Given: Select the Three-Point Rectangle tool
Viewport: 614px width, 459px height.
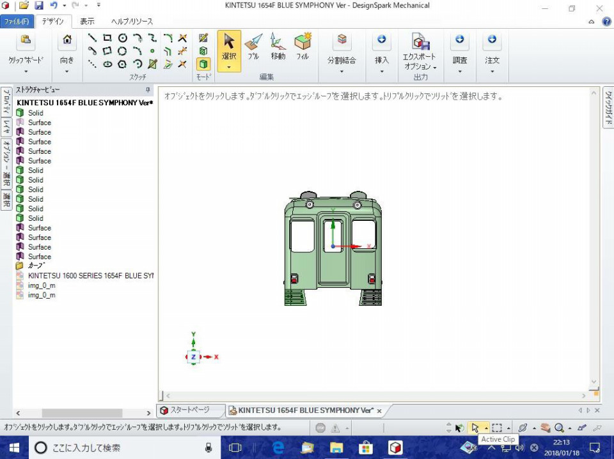Looking at the screenshot, I should pos(107,51).
